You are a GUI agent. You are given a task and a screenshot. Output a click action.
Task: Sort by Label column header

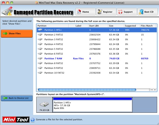78,26
